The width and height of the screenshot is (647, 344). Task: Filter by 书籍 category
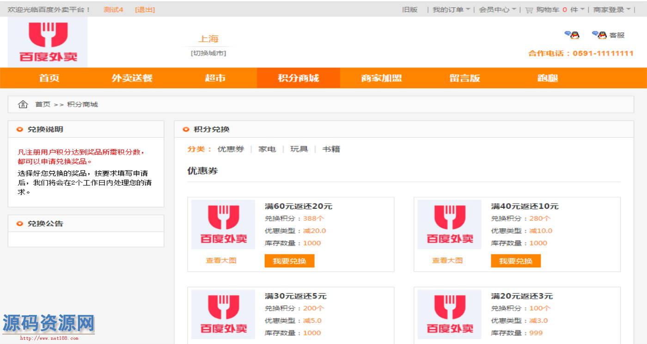[331, 149]
